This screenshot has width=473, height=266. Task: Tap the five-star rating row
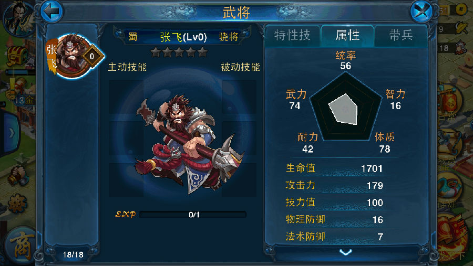click(x=179, y=52)
